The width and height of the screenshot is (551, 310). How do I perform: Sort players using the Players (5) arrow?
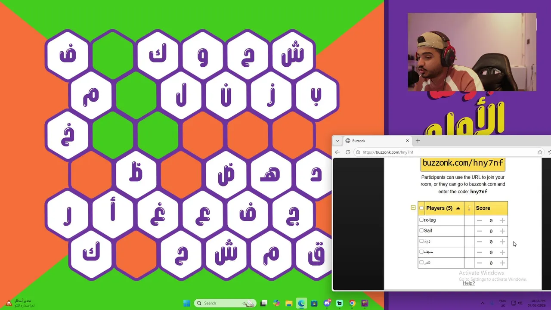coord(458,208)
